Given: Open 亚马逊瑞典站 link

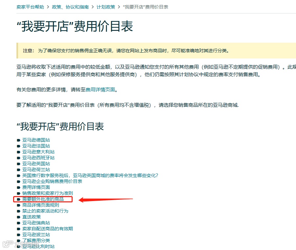Looking at the screenshot, I should point(36,223).
